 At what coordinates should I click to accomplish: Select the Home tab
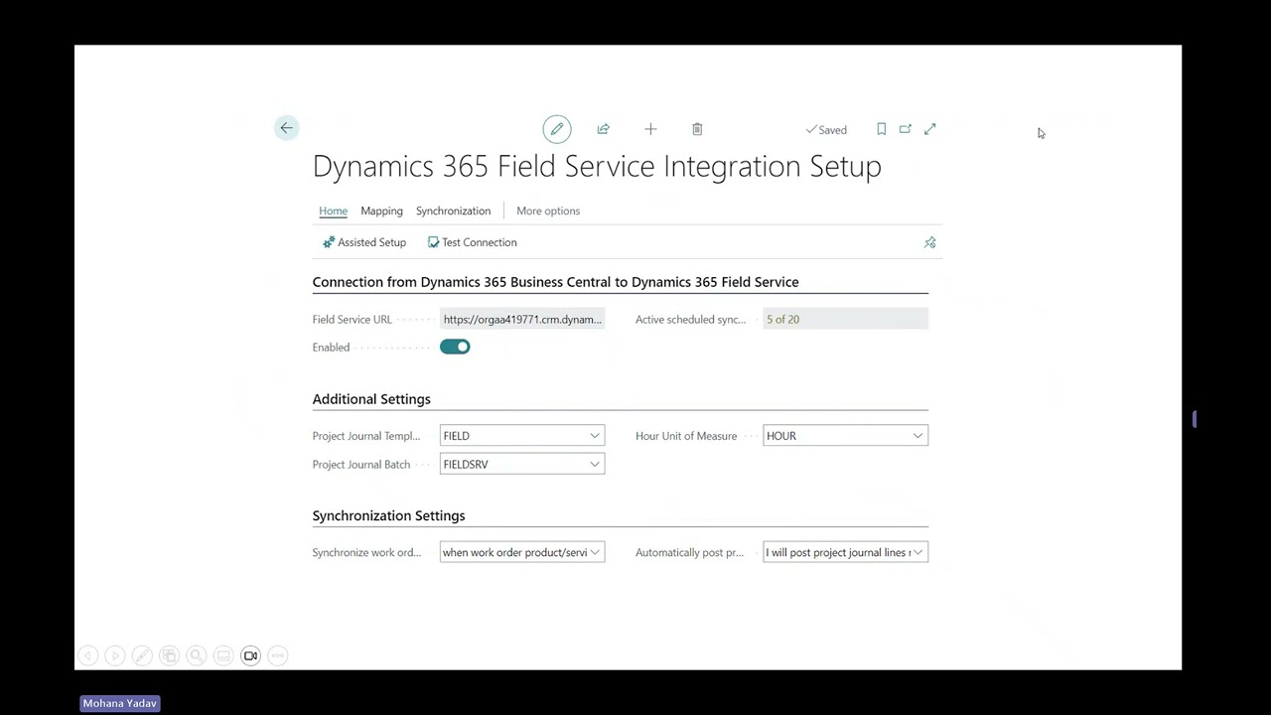coord(334,211)
